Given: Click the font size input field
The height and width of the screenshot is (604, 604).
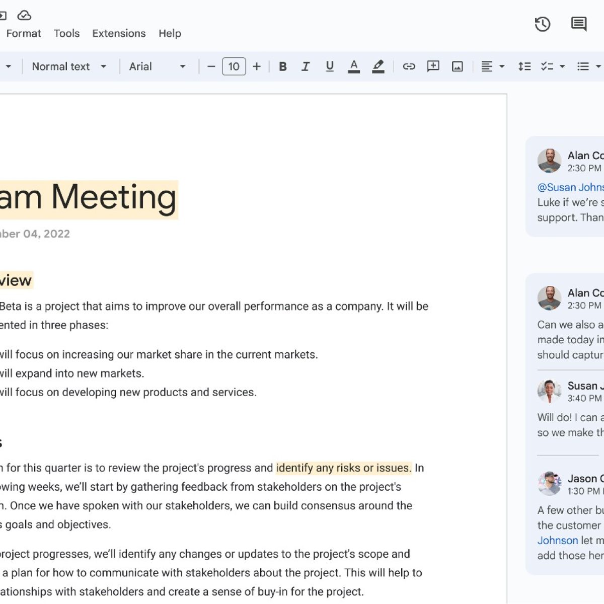Looking at the screenshot, I should point(234,66).
